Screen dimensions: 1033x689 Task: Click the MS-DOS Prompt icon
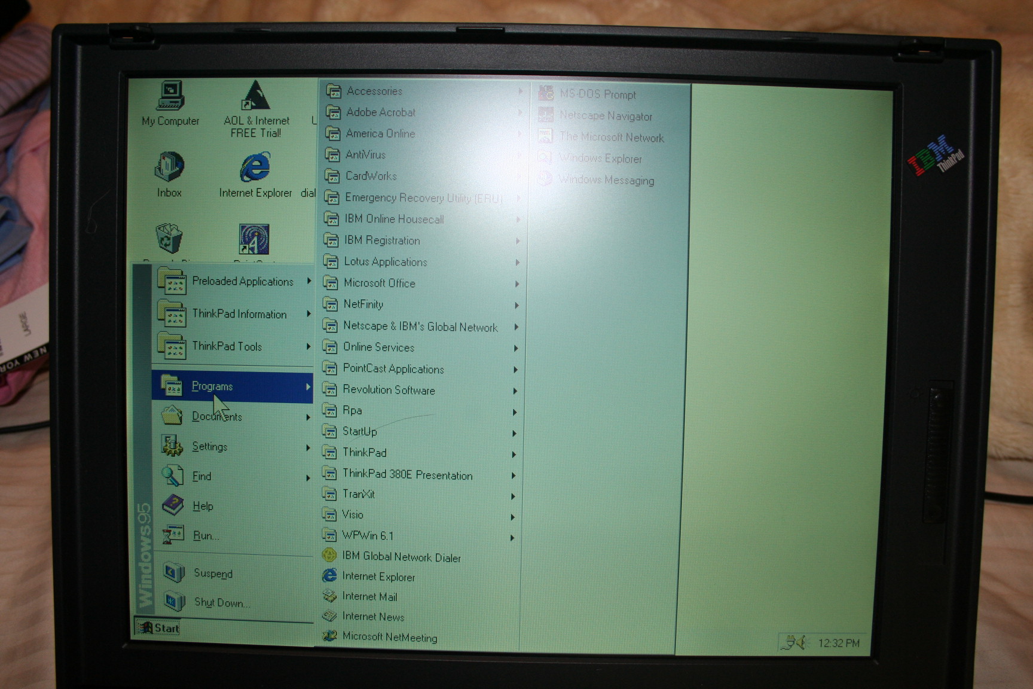(x=546, y=93)
